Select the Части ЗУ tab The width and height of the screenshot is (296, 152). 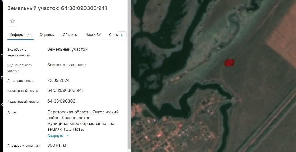tap(93, 35)
